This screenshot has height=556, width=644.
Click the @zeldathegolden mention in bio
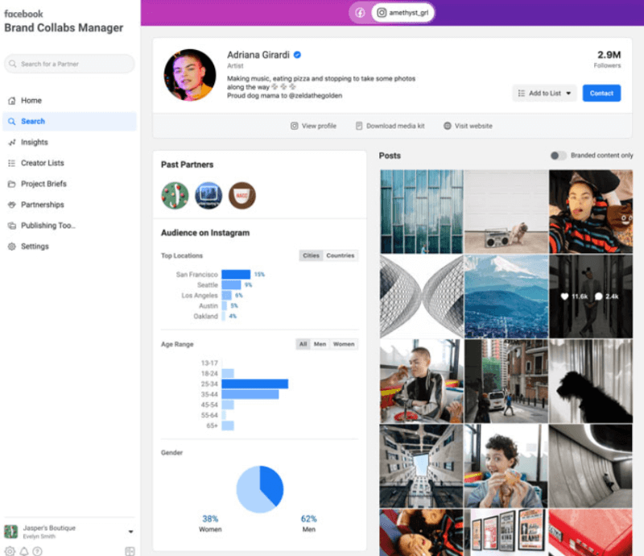click(x=315, y=95)
